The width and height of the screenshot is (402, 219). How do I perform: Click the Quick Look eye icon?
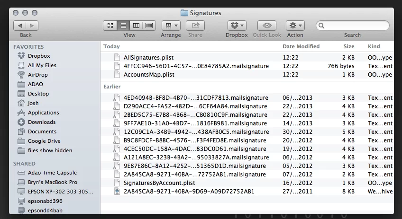pos(267,26)
